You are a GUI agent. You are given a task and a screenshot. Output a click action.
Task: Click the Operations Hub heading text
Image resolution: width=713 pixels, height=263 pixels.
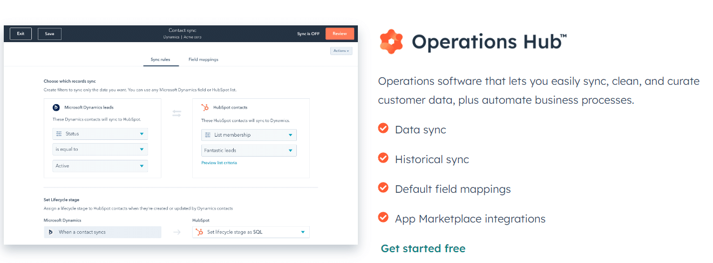(x=489, y=42)
